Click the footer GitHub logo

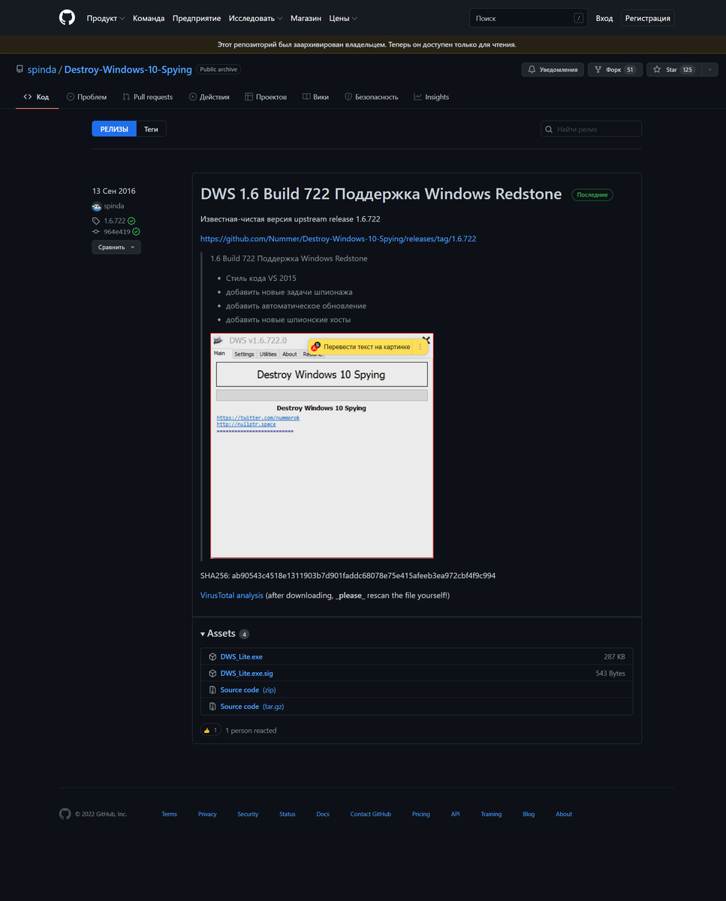coord(65,814)
